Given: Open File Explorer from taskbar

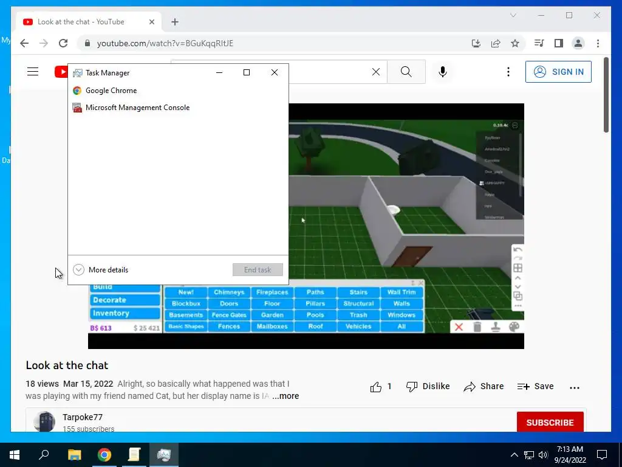Looking at the screenshot, I should pos(74,455).
